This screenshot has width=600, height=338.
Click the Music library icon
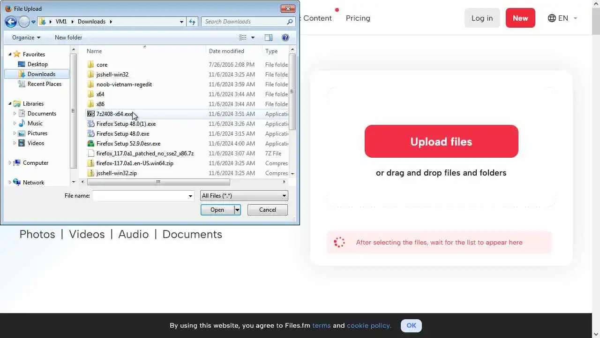(22, 123)
